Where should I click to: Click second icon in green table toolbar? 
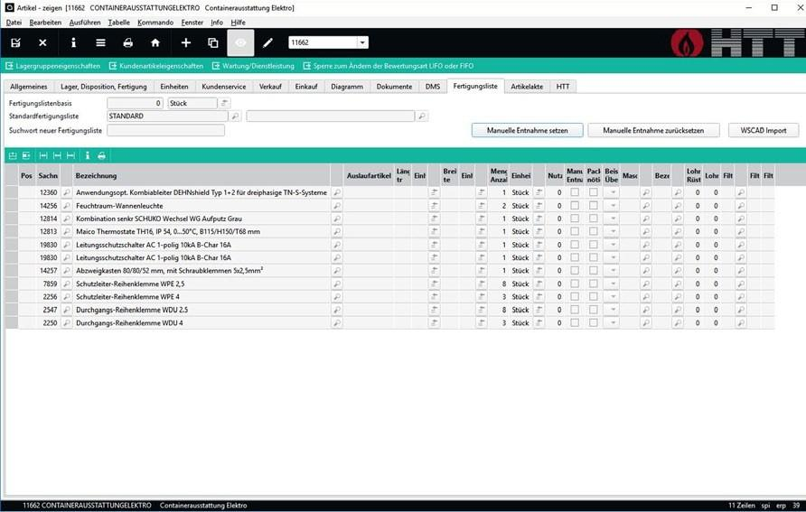click(26, 155)
